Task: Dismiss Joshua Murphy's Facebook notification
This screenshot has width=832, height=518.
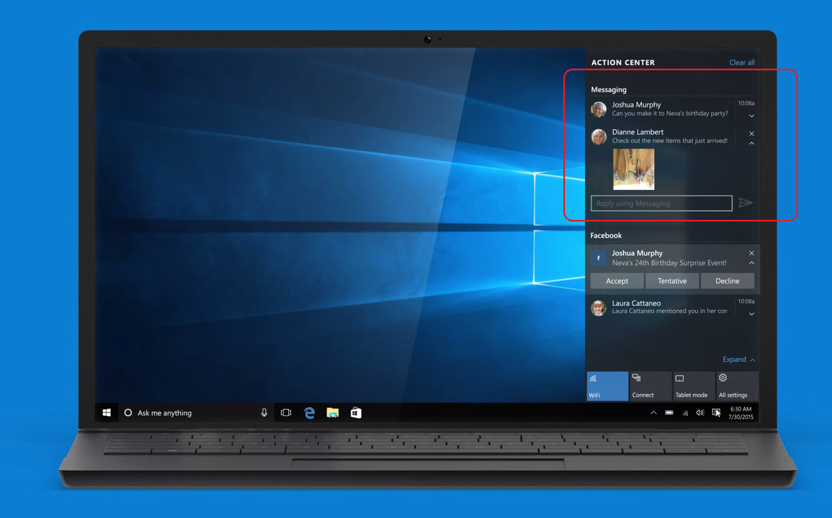Action: pos(752,253)
